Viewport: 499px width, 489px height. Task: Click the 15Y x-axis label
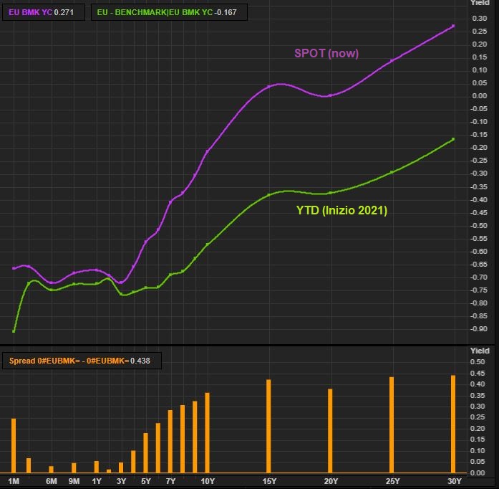(269, 481)
